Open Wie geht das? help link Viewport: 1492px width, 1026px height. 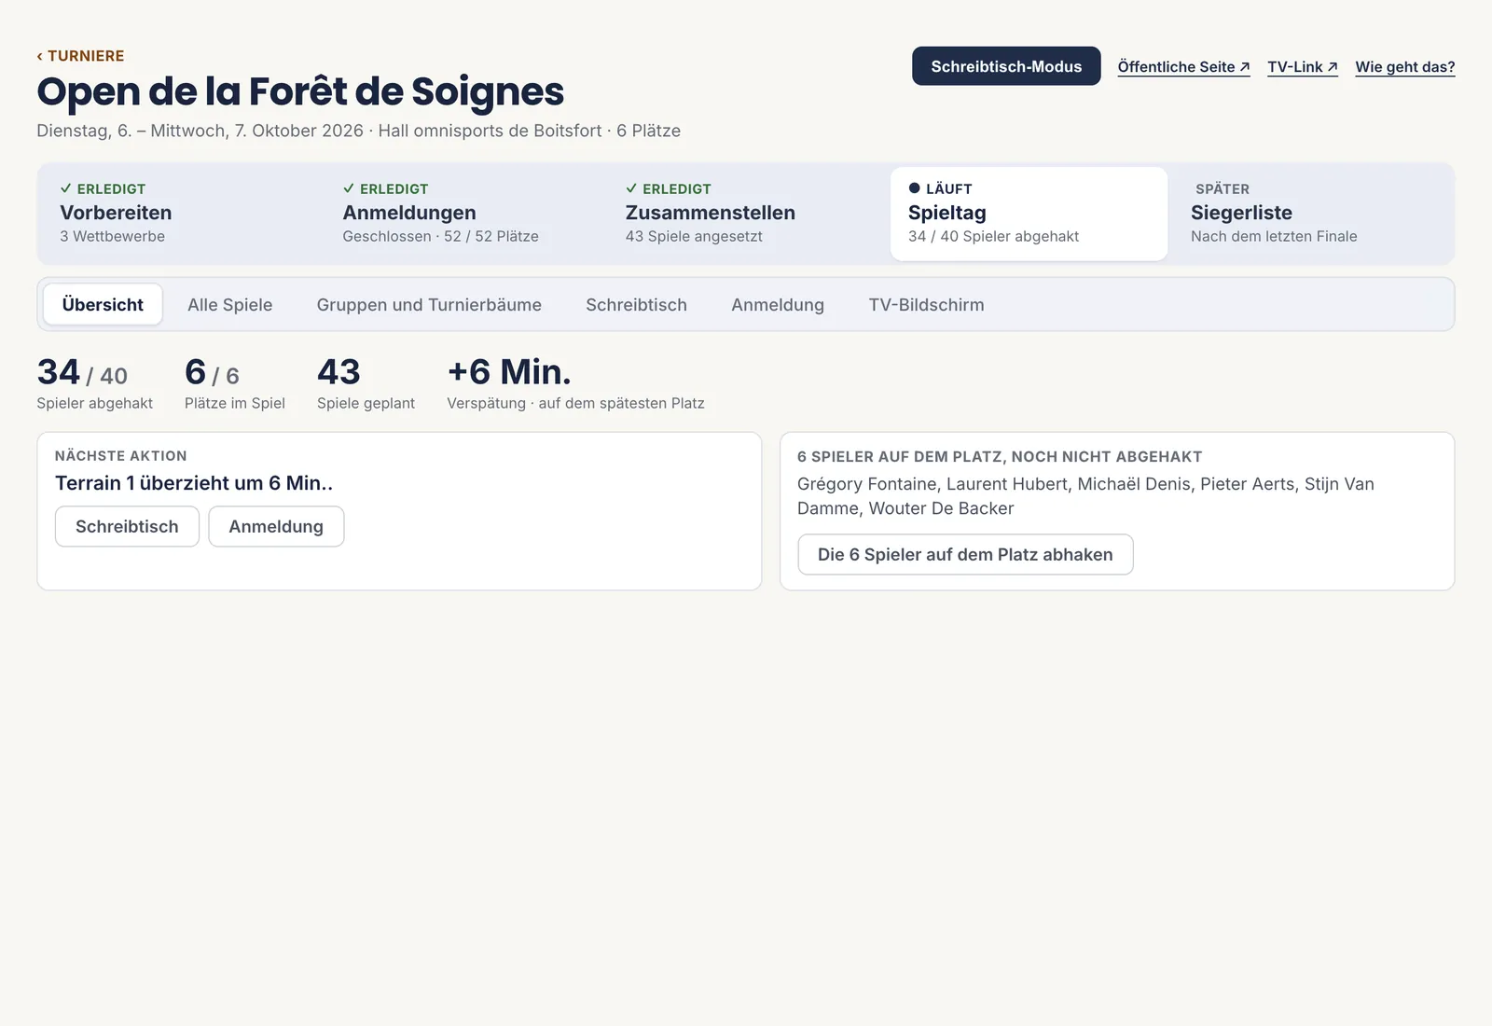[x=1404, y=67]
